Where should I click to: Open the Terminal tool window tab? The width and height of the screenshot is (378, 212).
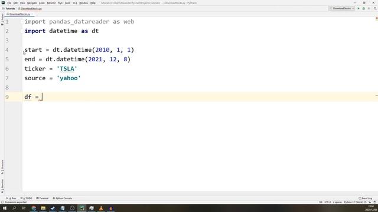tap(43, 198)
